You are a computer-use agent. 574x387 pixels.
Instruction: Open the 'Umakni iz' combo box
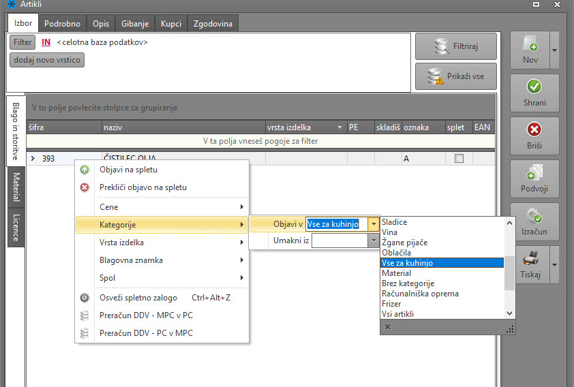[x=373, y=241]
